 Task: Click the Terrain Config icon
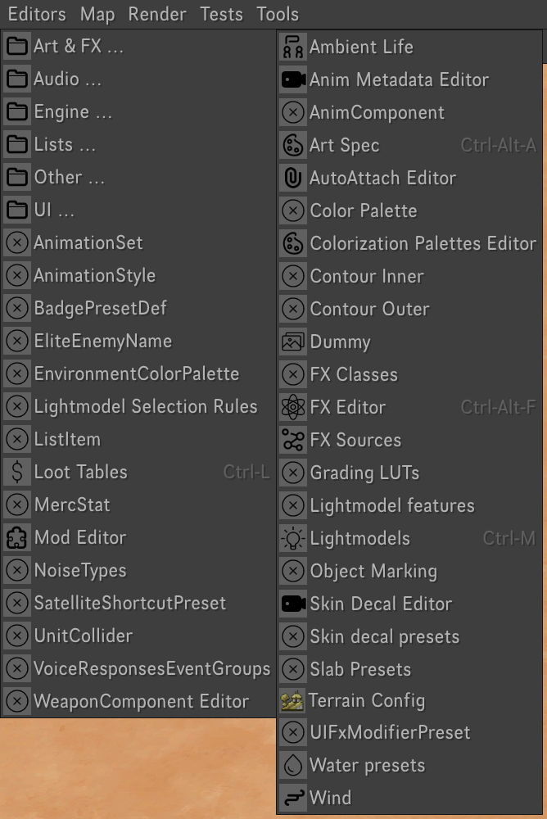coord(292,700)
